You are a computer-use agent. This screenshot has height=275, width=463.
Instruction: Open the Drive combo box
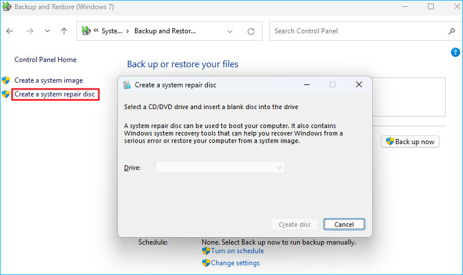click(x=220, y=168)
